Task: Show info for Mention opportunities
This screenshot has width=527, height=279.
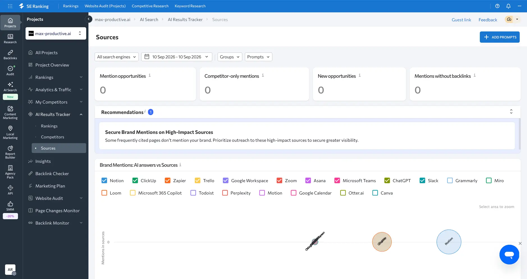Action: (x=150, y=75)
